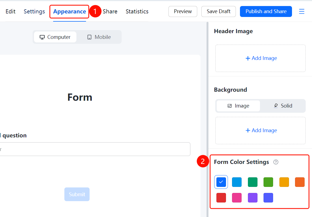Click the Form Color Settings heading
312x217 pixels.
(x=241, y=162)
